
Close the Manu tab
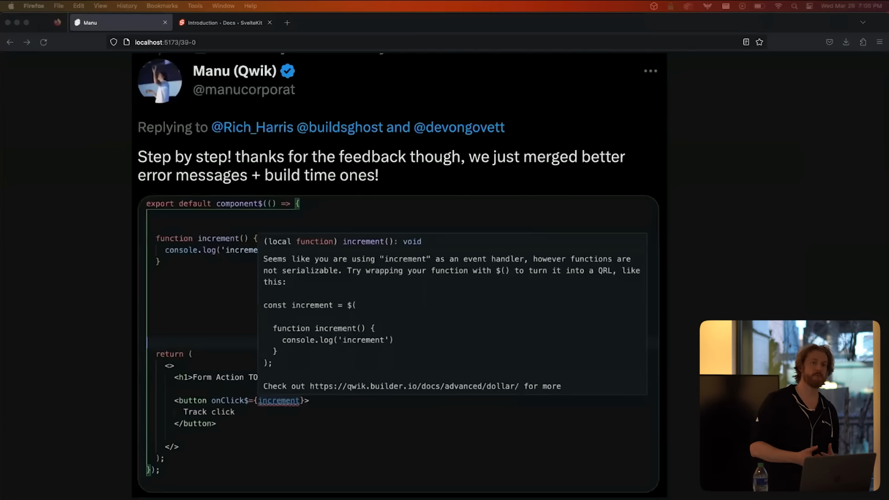coord(165,23)
